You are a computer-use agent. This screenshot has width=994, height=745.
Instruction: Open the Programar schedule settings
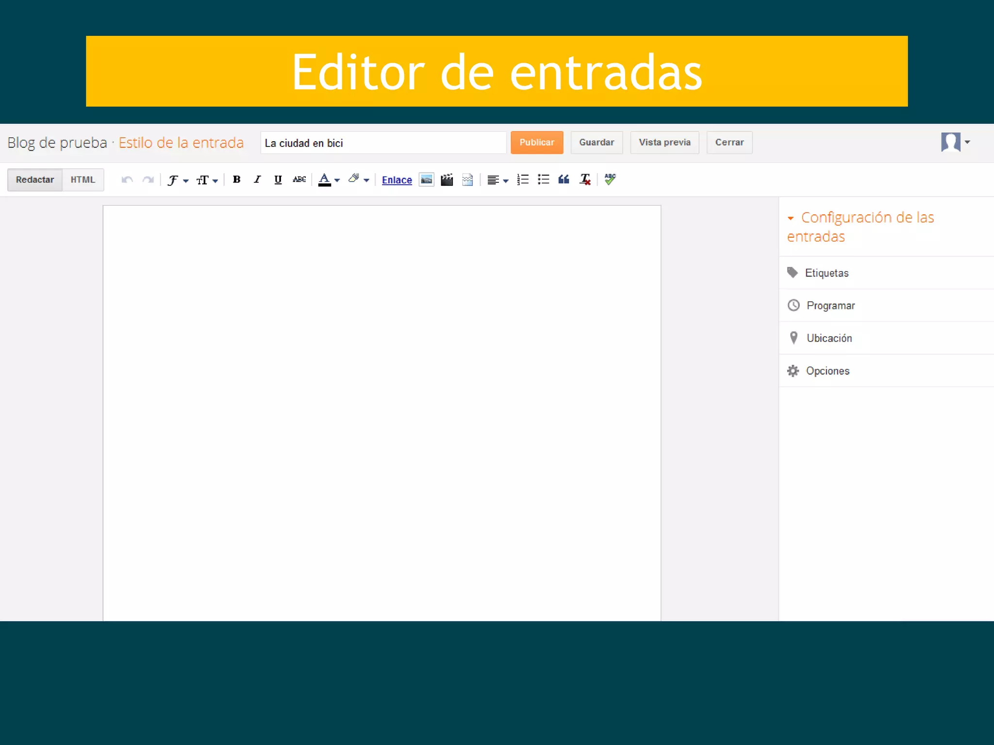pos(886,305)
